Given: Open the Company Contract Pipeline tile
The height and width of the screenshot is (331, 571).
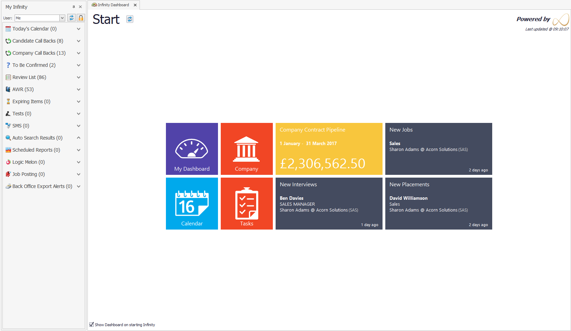Looking at the screenshot, I should (x=329, y=149).
